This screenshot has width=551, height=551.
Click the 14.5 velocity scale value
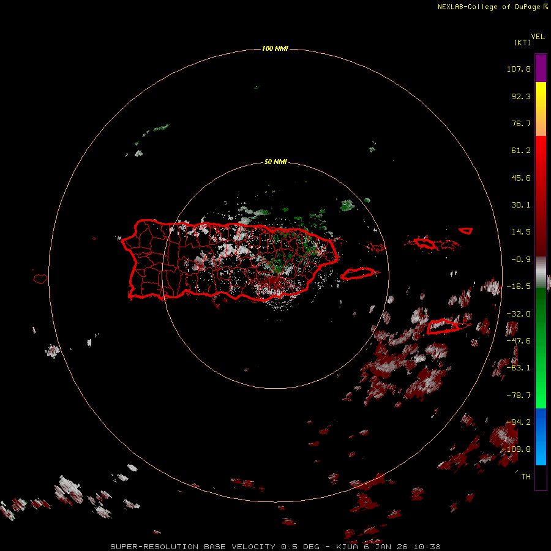(521, 232)
